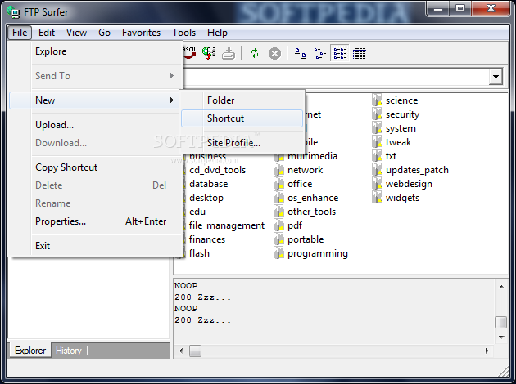516x384 pixels.
Task: Click the log pane horizontal scroll thumb
Action: point(195,351)
